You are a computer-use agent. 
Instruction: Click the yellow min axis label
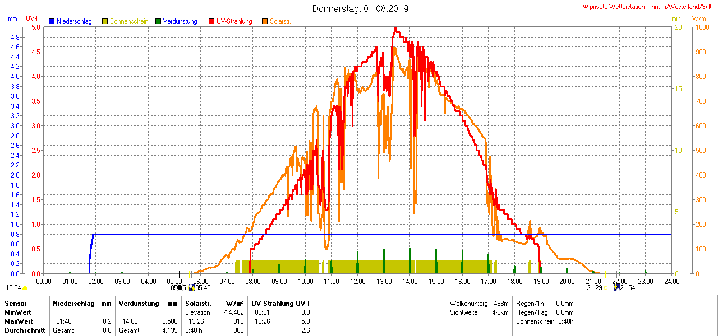point(676,18)
